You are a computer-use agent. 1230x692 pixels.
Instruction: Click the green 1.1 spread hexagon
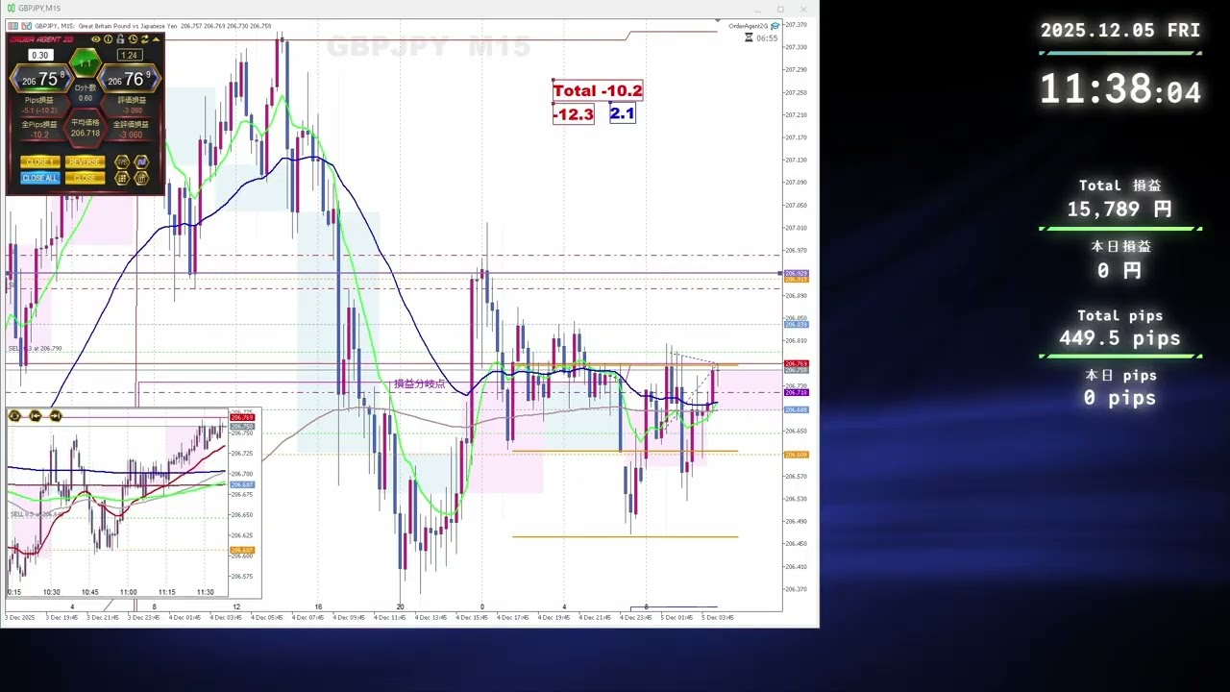(x=86, y=63)
